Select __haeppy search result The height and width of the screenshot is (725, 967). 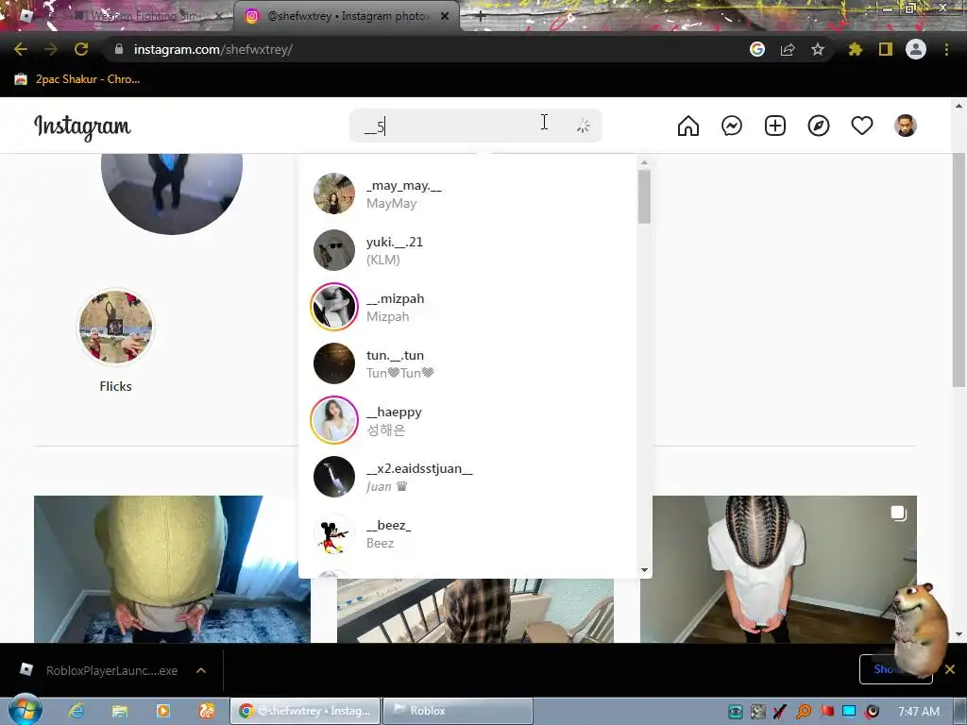[x=467, y=420]
